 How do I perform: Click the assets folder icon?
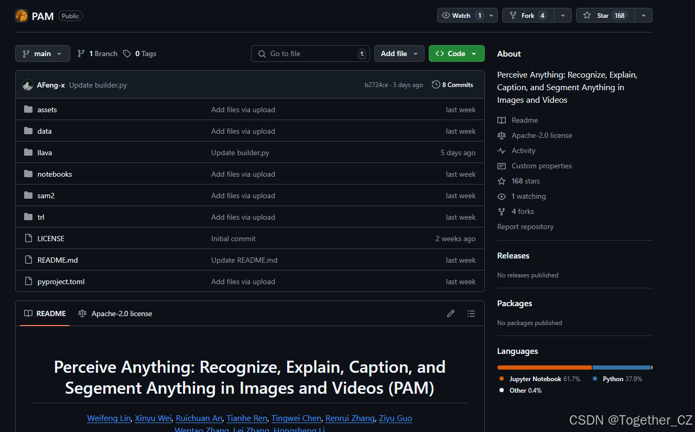click(x=28, y=109)
